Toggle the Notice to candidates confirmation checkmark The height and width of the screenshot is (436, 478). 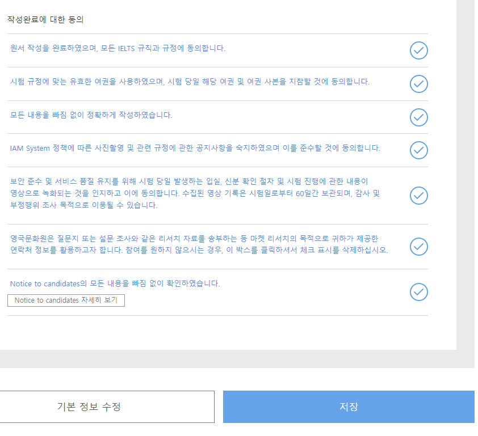(x=418, y=292)
